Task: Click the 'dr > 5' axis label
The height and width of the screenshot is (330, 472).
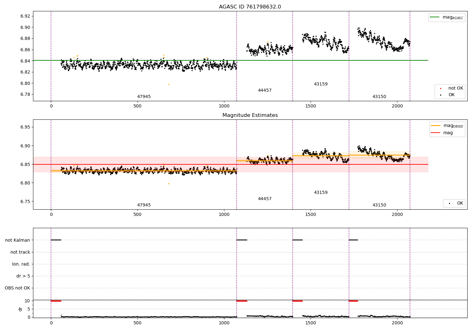Action: pos(23,276)
